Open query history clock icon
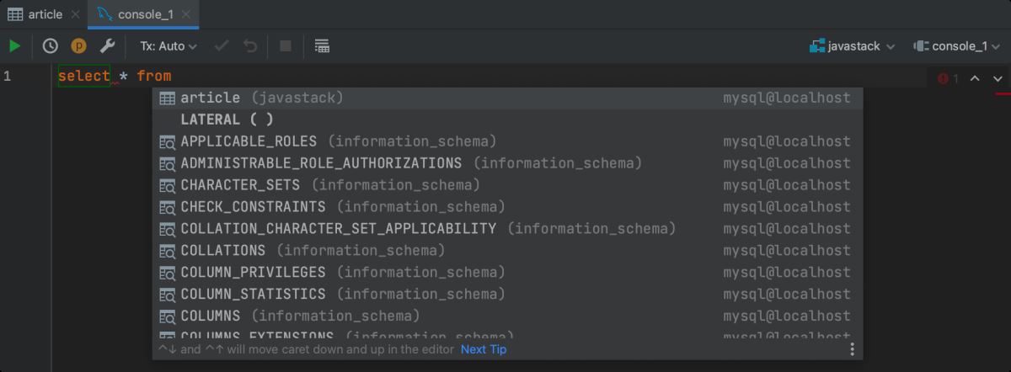 click(x=51, y=46)
